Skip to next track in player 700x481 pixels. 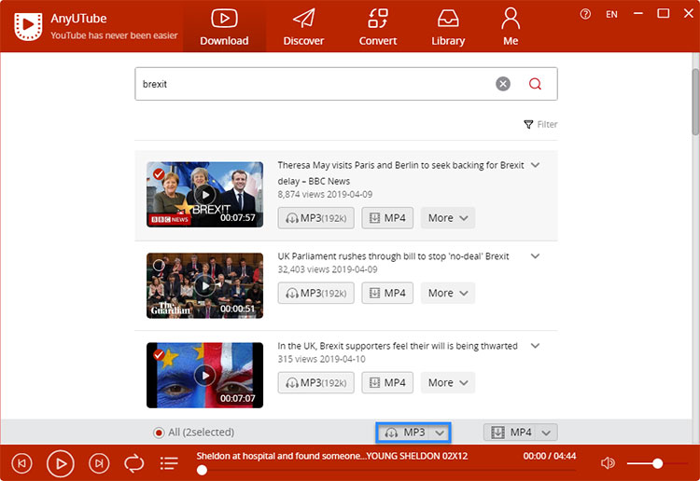[x=99, y=463]
